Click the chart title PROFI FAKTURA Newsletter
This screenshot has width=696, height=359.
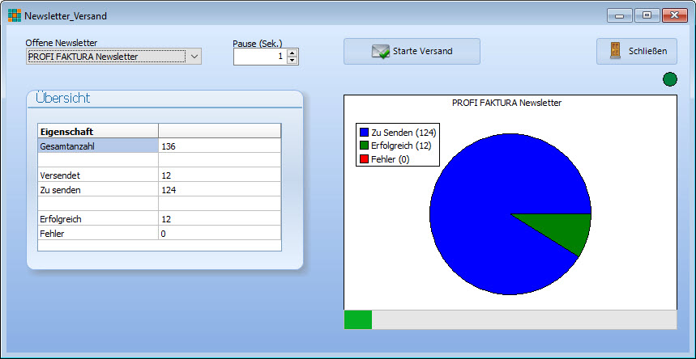(x=507, y=103)
